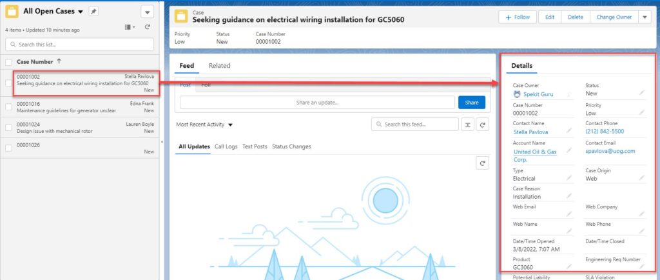The image size is (660, 280).
Task: Filter feed by Call Logs
Action: pos(226,146)
